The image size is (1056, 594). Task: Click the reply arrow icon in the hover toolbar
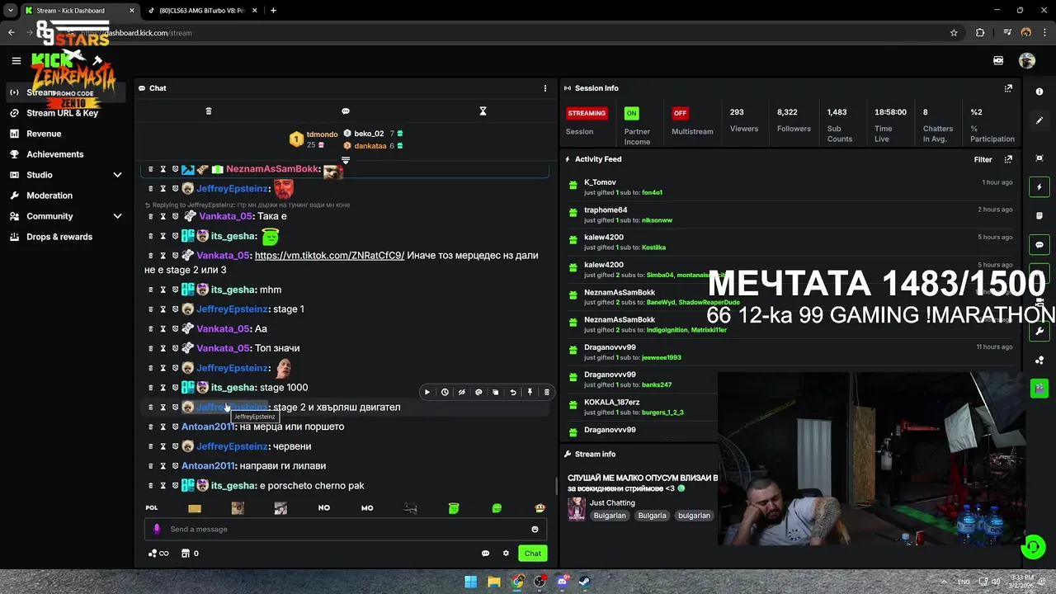[512, 393]
